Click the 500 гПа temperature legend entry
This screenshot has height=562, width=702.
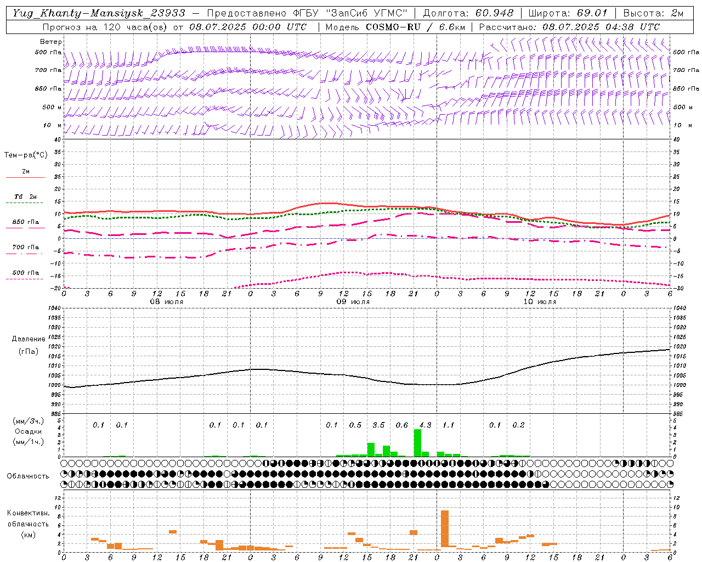tap(25, 273)
